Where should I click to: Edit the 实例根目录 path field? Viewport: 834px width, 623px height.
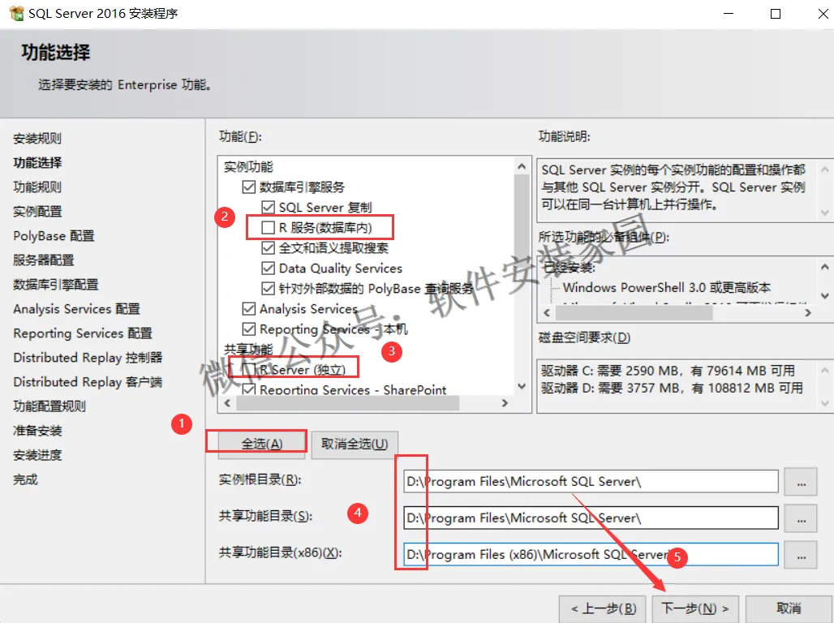click(x=591, y=482)
